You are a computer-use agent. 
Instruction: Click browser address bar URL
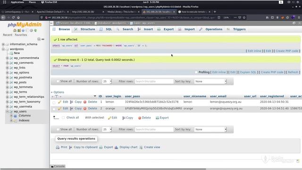133,17
